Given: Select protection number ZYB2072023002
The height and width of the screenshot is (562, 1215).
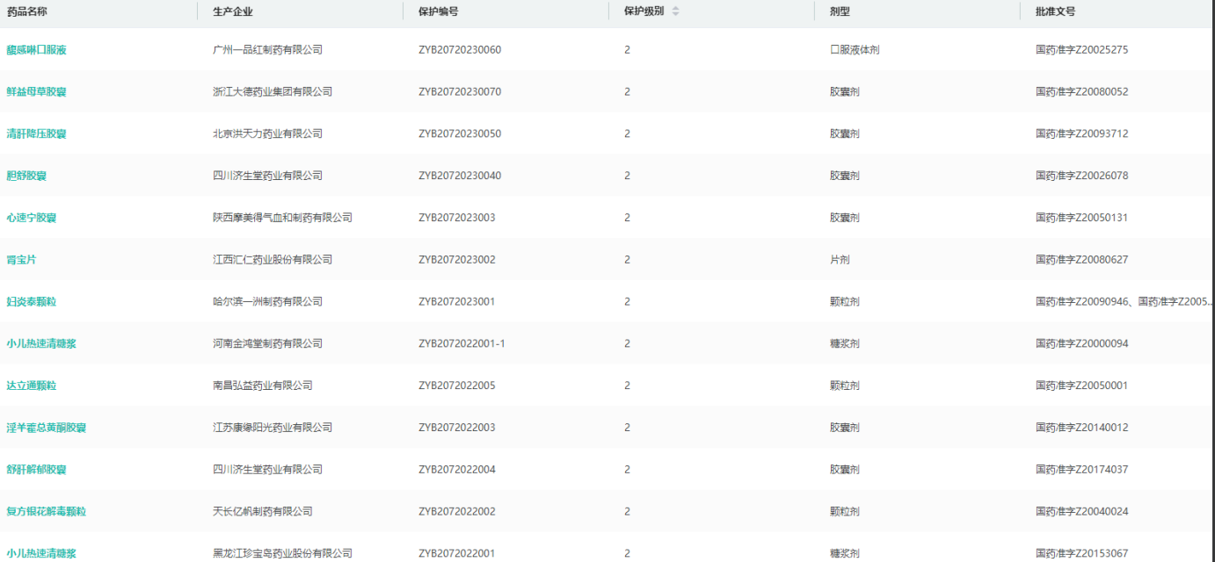Looking at the screenshot, I should coord(457,260).
